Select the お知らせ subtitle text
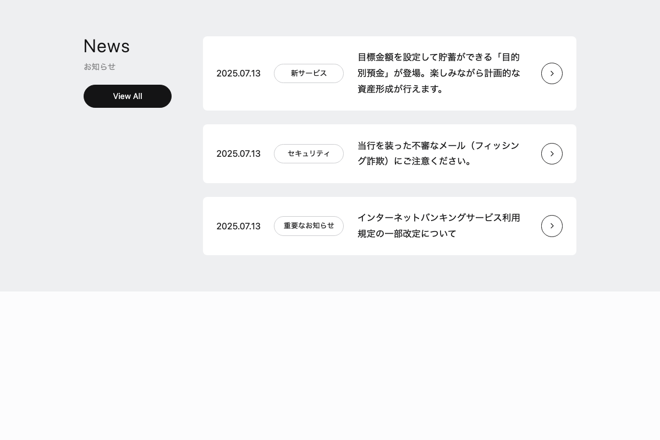 tap(100, 67)
